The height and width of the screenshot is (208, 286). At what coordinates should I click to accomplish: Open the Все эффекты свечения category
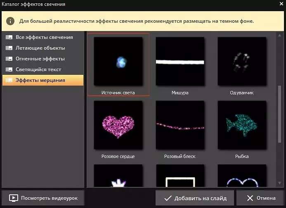43,37
